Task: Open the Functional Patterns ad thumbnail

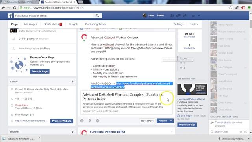Action: (x=192, y=89)
